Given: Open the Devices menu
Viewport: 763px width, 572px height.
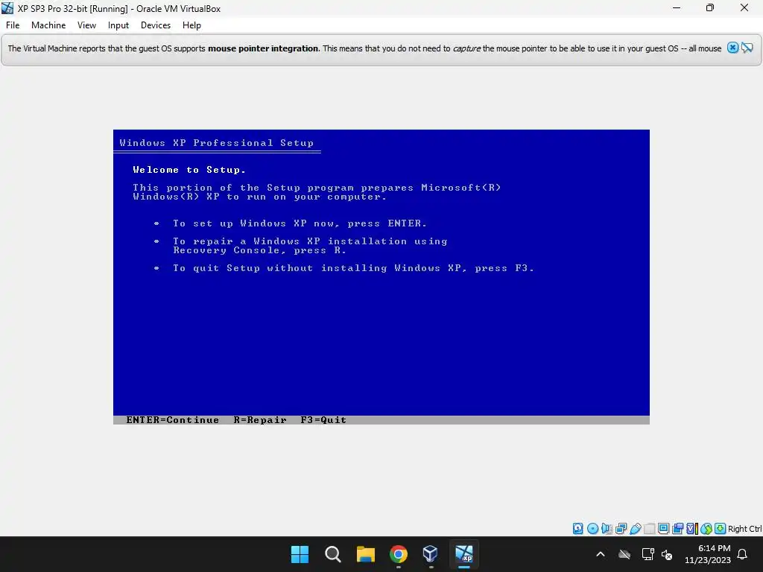Looking at the screenshot, I should [156, 25].
